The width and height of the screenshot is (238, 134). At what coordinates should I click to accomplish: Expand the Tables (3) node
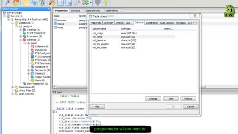coord(29,74)
